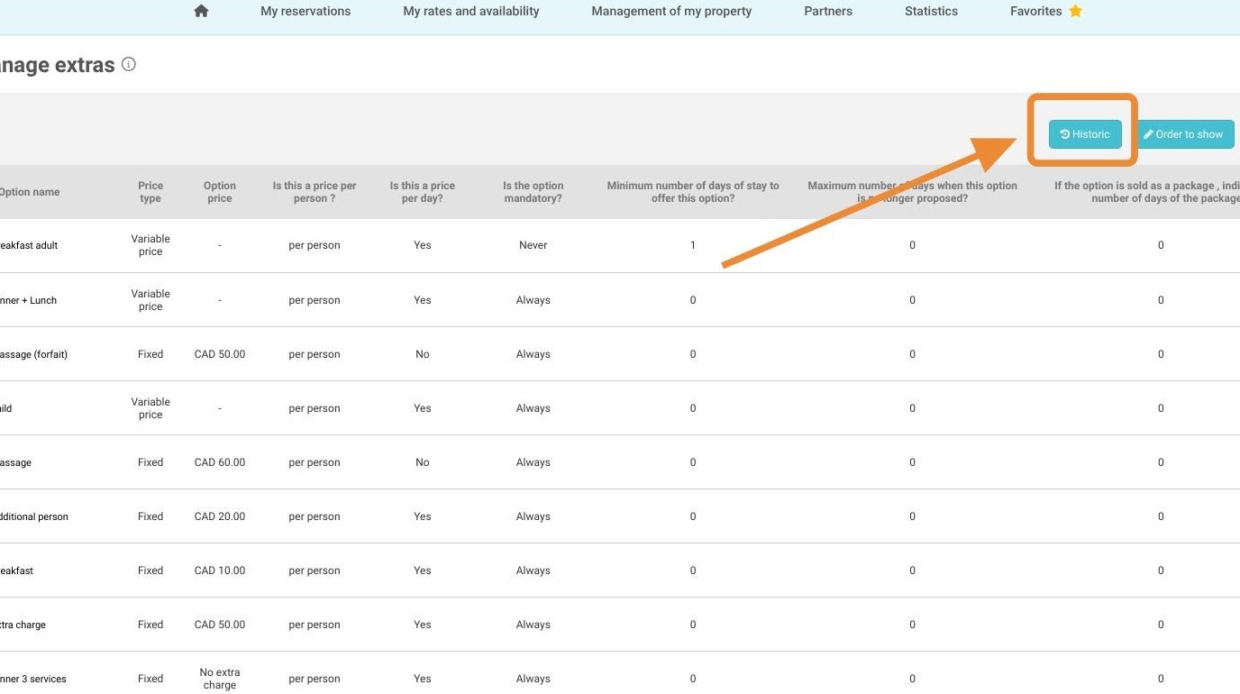Screen dimensions: 1240x694
Task: Click 'per person' in the Dinner 3 services row
Action: tap(315, 679)
